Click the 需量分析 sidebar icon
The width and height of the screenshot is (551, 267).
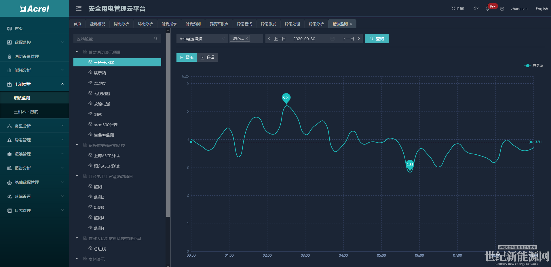click(x=9, y=126)
